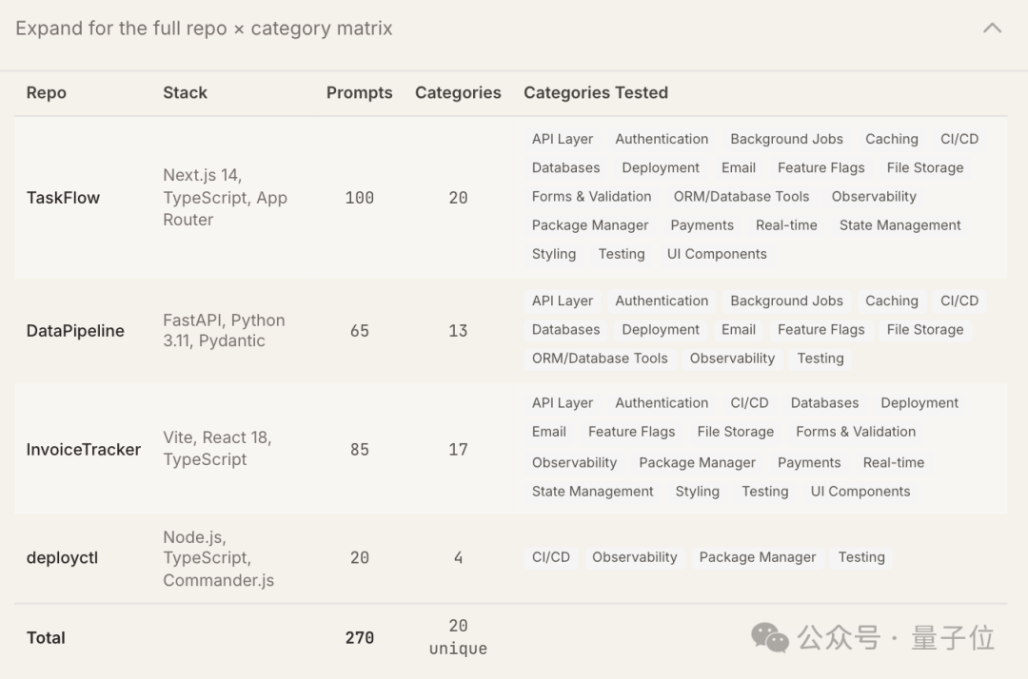Select the Package Manager tag in deployctl row
The width and height of the screenshot is (1028, 679).
click(757, 557)
